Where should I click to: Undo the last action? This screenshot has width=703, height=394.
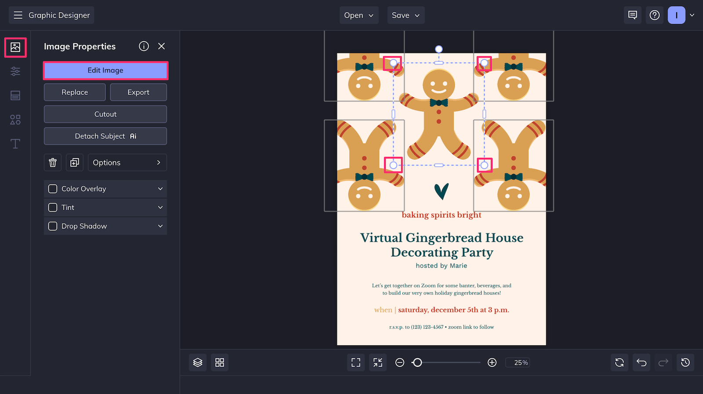click(641, 362)
